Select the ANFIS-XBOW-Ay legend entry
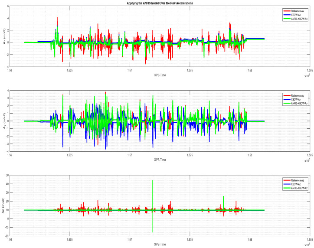Image resolution: width=314 pixels, height=248 pixels. [300, 104]
